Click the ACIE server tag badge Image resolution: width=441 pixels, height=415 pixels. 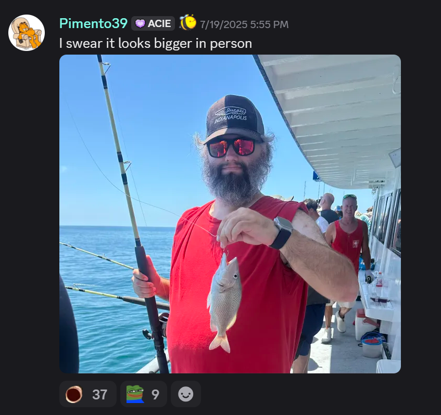click(153, 23)
